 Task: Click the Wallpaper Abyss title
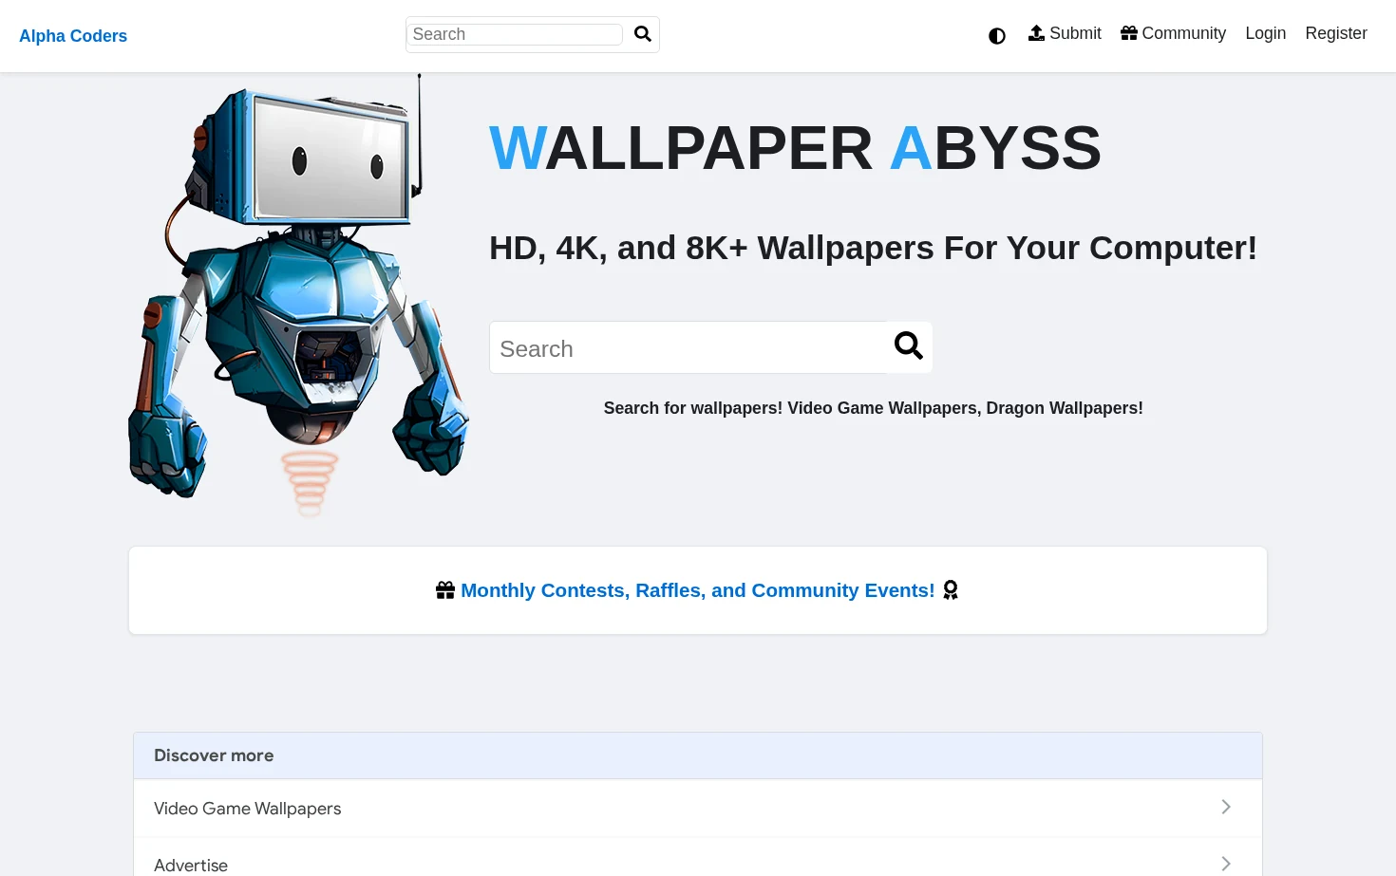795,148
